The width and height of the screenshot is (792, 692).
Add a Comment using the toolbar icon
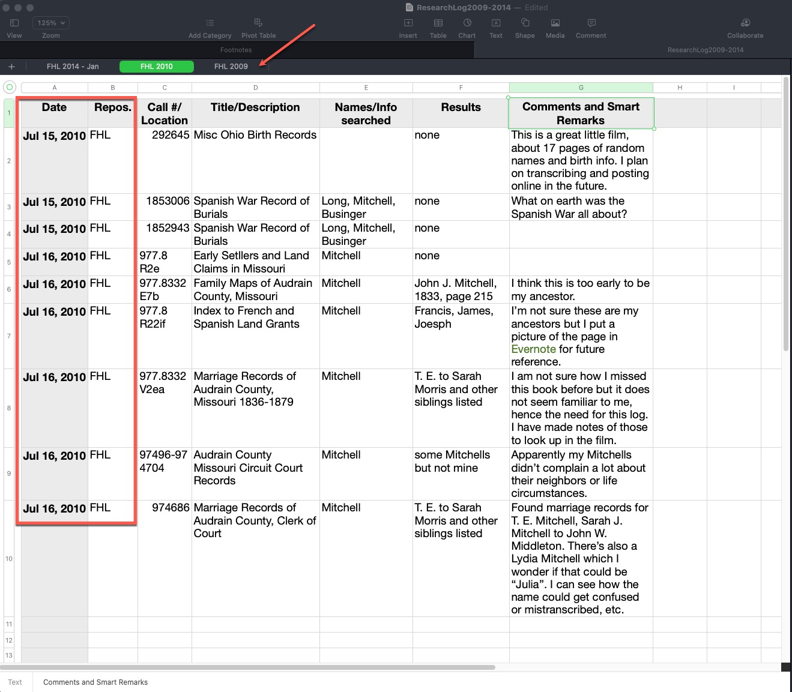(590, 24)
